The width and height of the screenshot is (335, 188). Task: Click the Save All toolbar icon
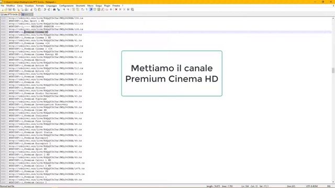(x=14, y=9)
